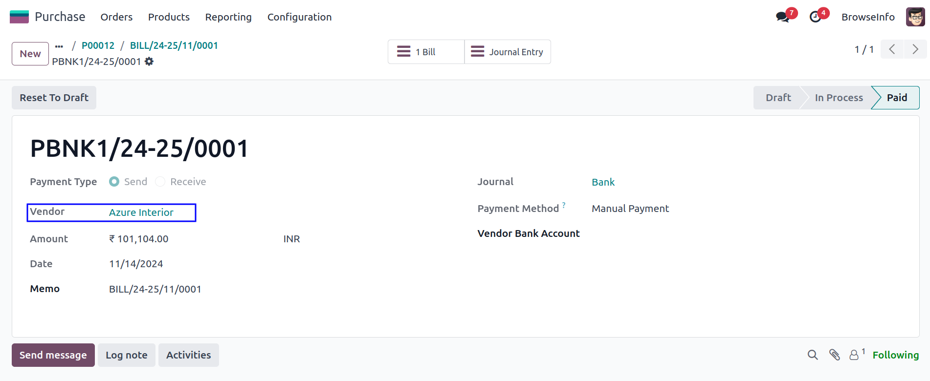
Task: Open the discuss messages chat icon
Action: click(x=783, y=17)
